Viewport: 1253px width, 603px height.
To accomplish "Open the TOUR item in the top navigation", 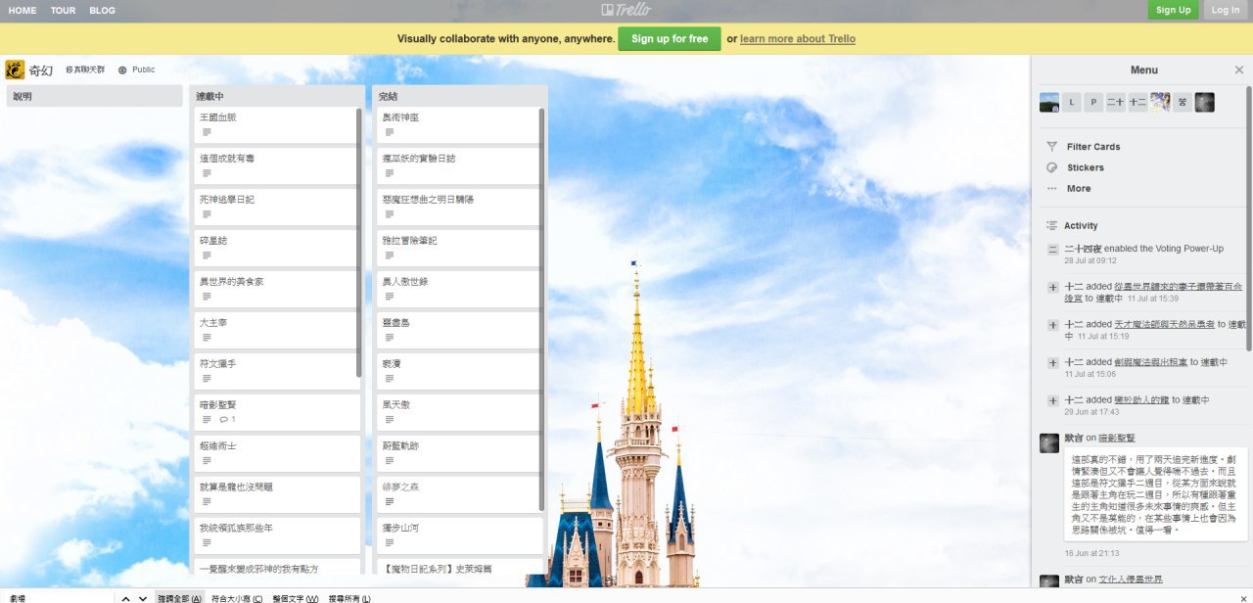I will click(63, 11).
